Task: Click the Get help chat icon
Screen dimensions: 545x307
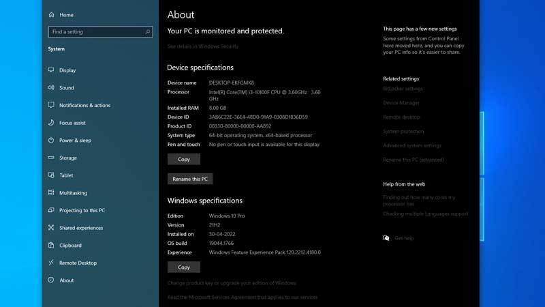Action: pyautogui.click(x=386, y=238)
